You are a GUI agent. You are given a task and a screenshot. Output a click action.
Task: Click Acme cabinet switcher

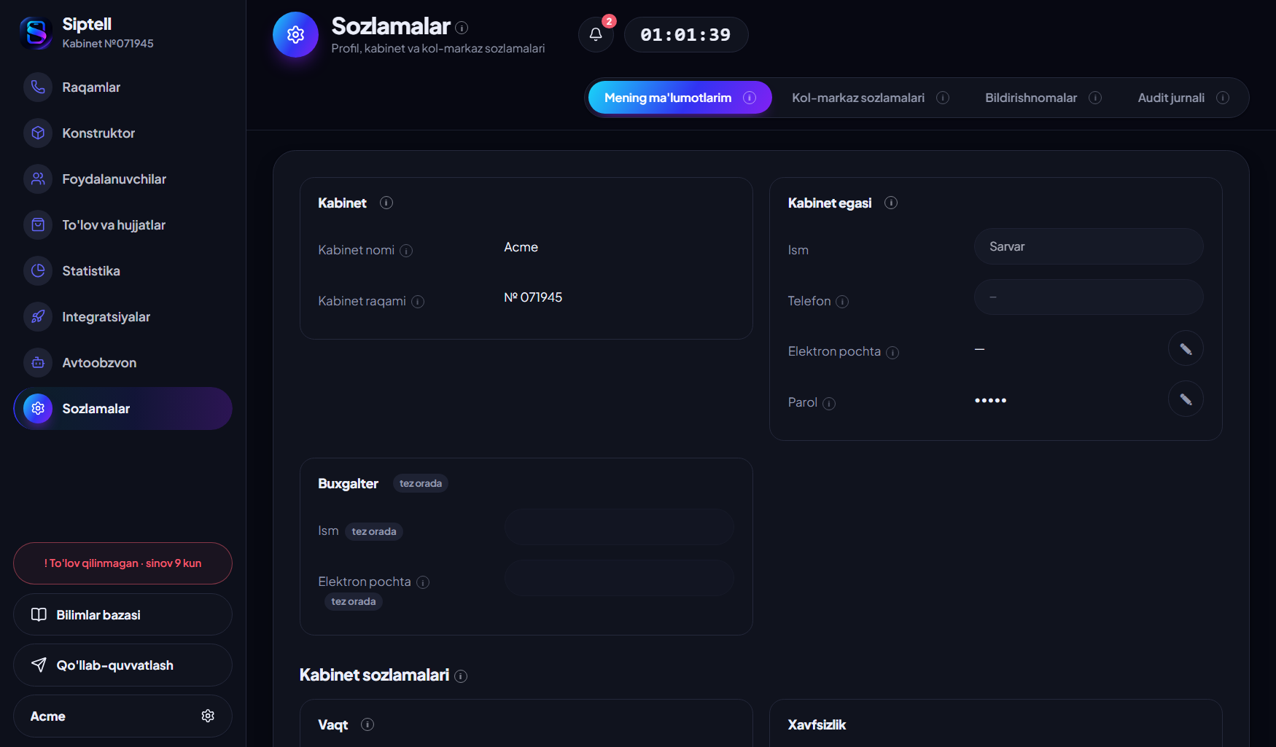pos(122,716)
